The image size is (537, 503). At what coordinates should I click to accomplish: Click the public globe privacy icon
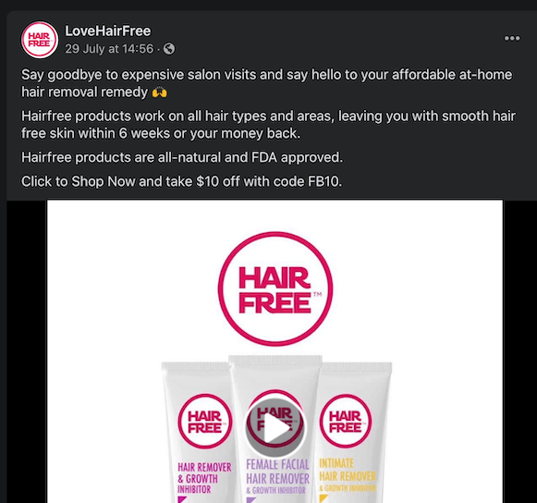(169, 49)
